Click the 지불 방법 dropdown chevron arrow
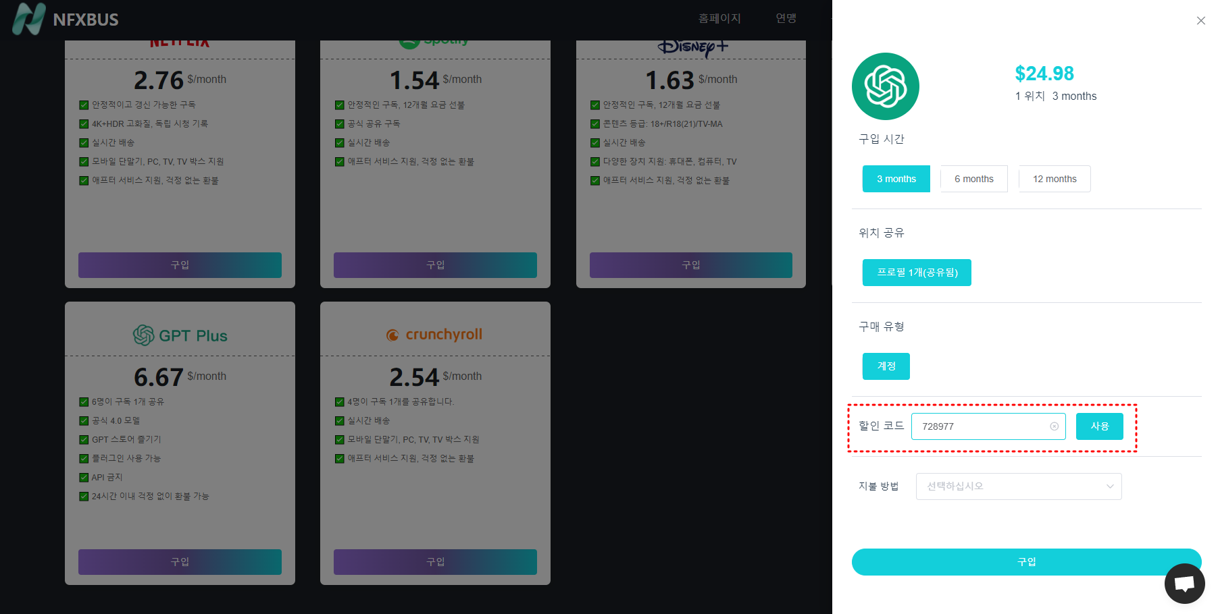The width and height of the screenshot is (1218, 614). [x=1110, y=486]
